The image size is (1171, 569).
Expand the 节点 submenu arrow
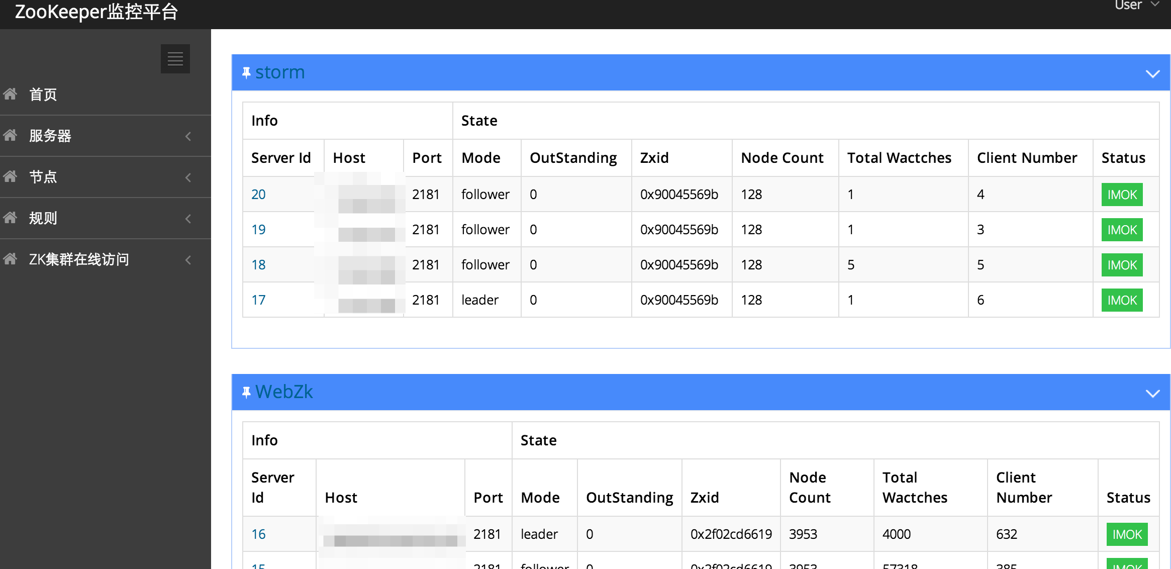point(188,177)
